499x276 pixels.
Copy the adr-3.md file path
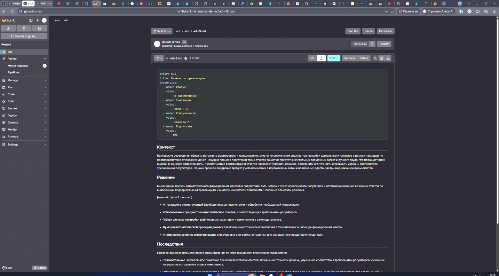pos(186,58)
